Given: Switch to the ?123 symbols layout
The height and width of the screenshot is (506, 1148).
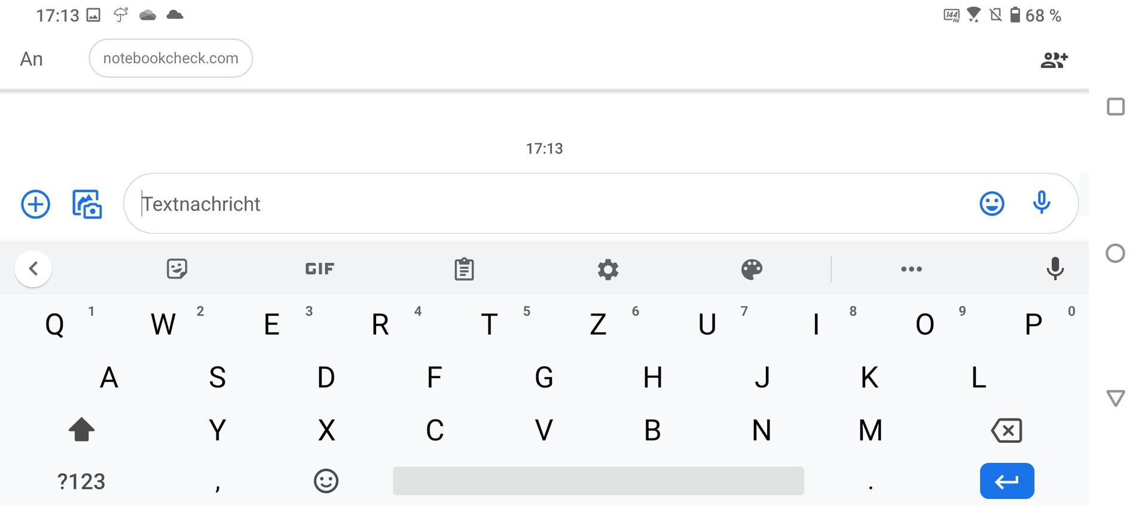Looking at the screenshot, I should pyautogui.click(x=81, y=482).
